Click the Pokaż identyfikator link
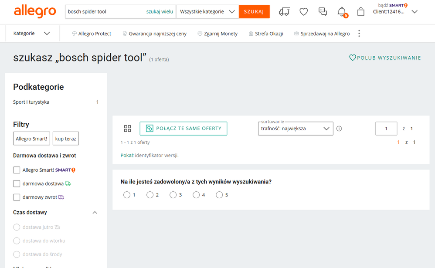Viewport: 435px width, 268px height. pyautogui.click(x=127, y=156)
